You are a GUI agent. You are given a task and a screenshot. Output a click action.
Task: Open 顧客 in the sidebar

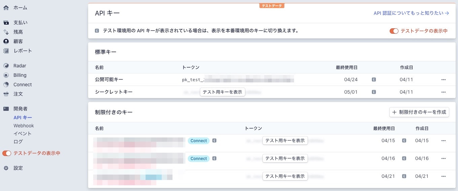coord(18,41)
